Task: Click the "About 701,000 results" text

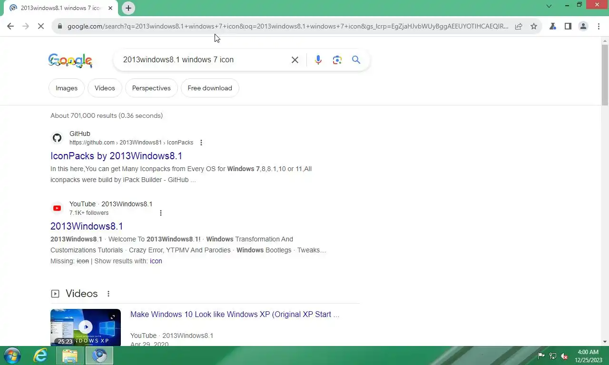Action: 107,115
